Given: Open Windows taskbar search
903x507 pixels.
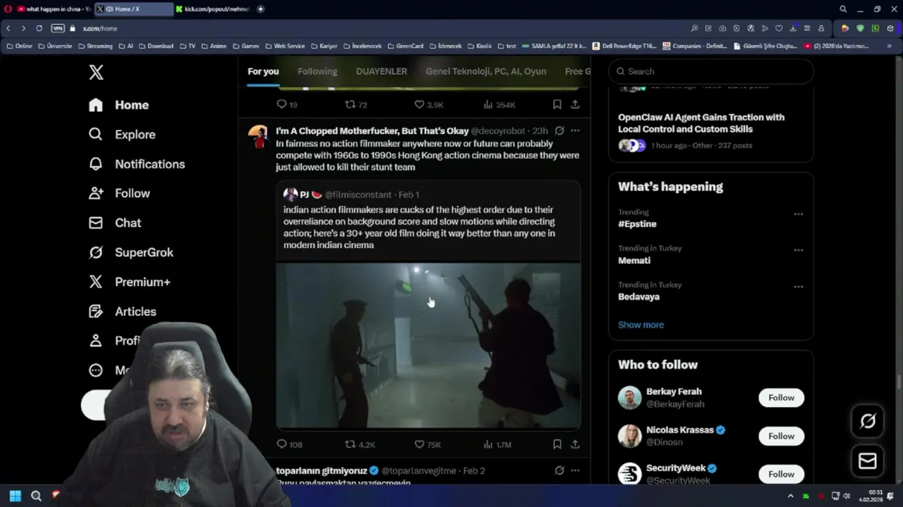Looking at the screenshot, I should pos(36,496).
